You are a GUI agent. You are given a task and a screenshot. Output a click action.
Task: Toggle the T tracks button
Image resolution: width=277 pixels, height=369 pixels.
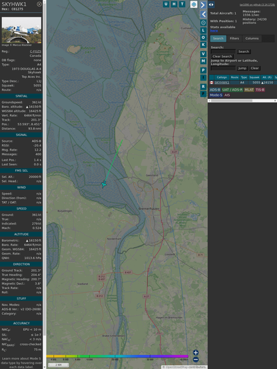[182, 4]
